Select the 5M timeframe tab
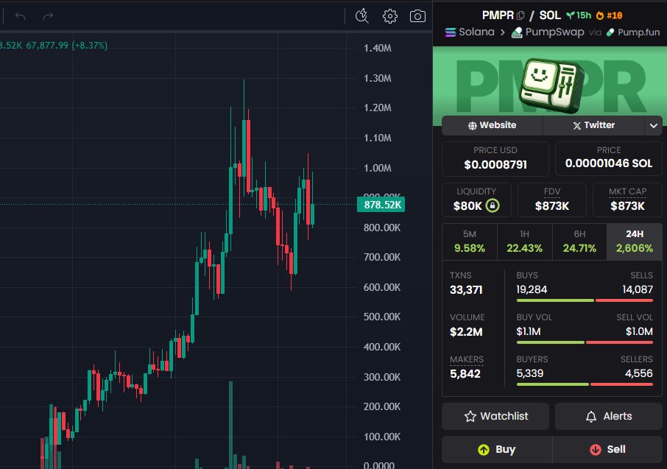This screenshot has width=667, height=469. pyautogui.click(x=470, y=241)
